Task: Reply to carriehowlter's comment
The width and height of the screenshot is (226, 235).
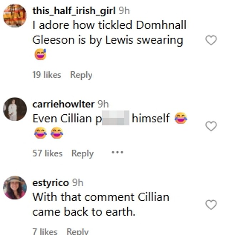Action: [82, 154]
